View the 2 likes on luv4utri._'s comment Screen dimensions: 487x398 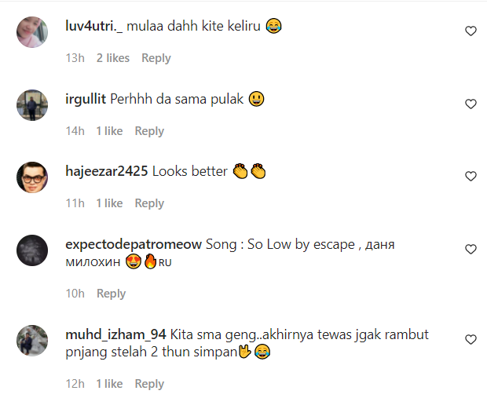coord(113,58)
